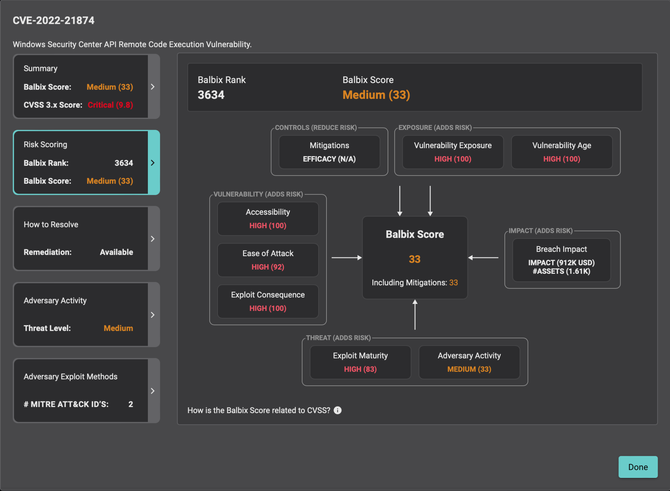Click the CVSS info icon
Viewport: 670px width, 491px height.
pyautogui.click(x=337, y=410)
